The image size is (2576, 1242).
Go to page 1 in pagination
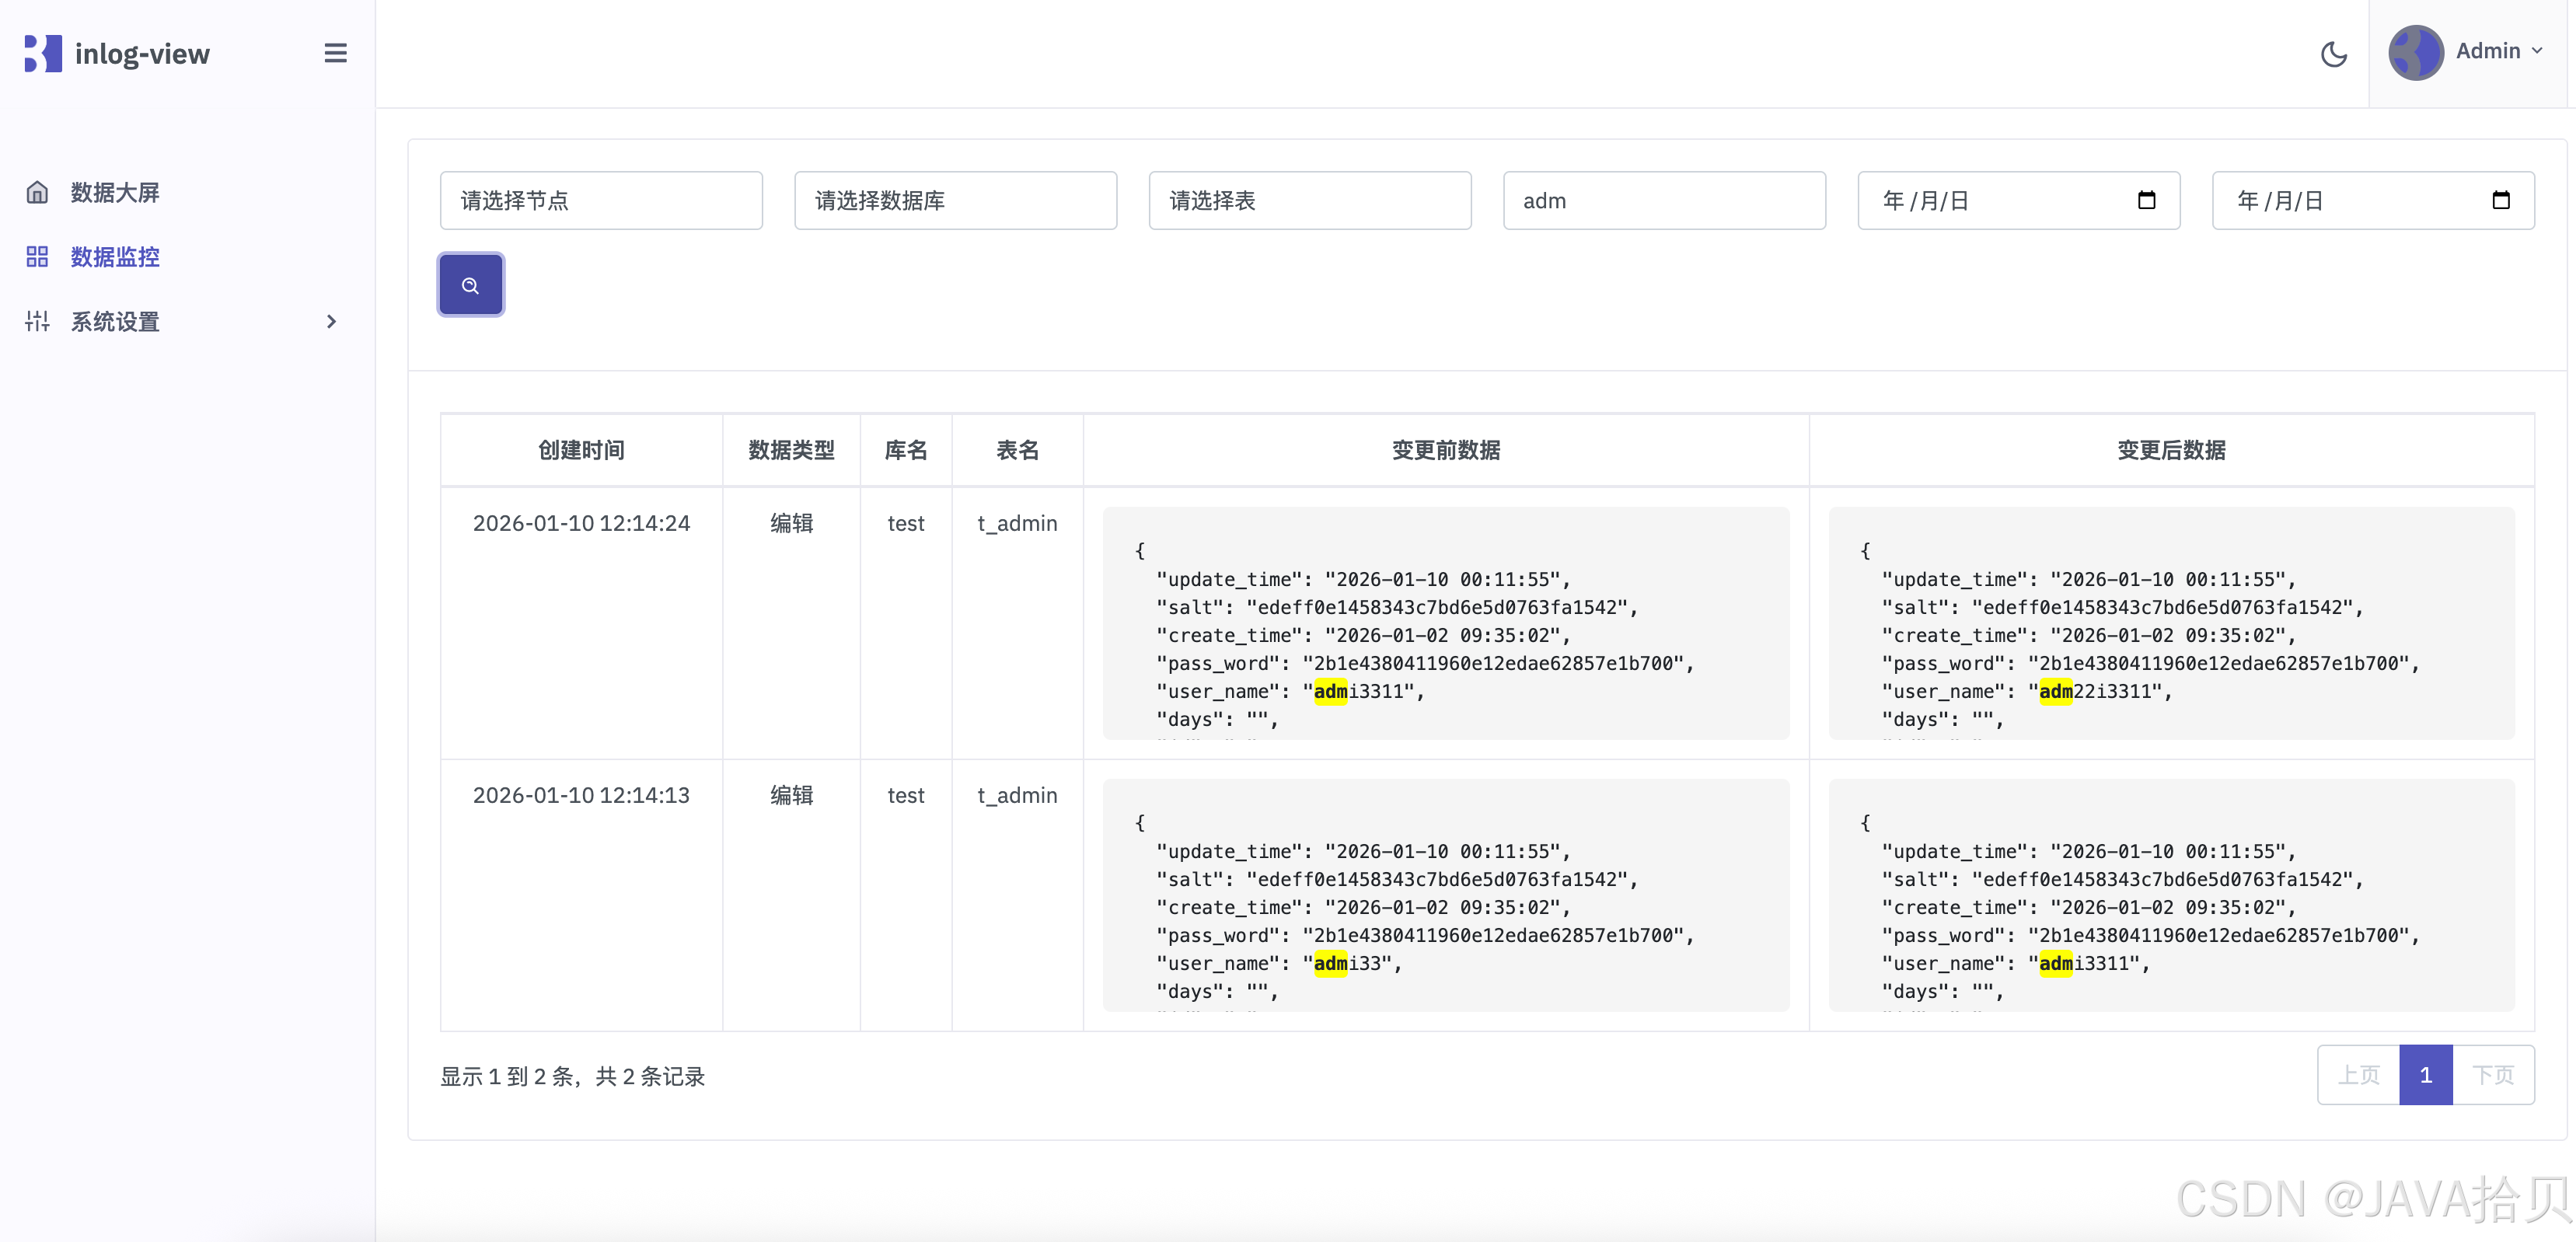[x=2425, y=1075]
